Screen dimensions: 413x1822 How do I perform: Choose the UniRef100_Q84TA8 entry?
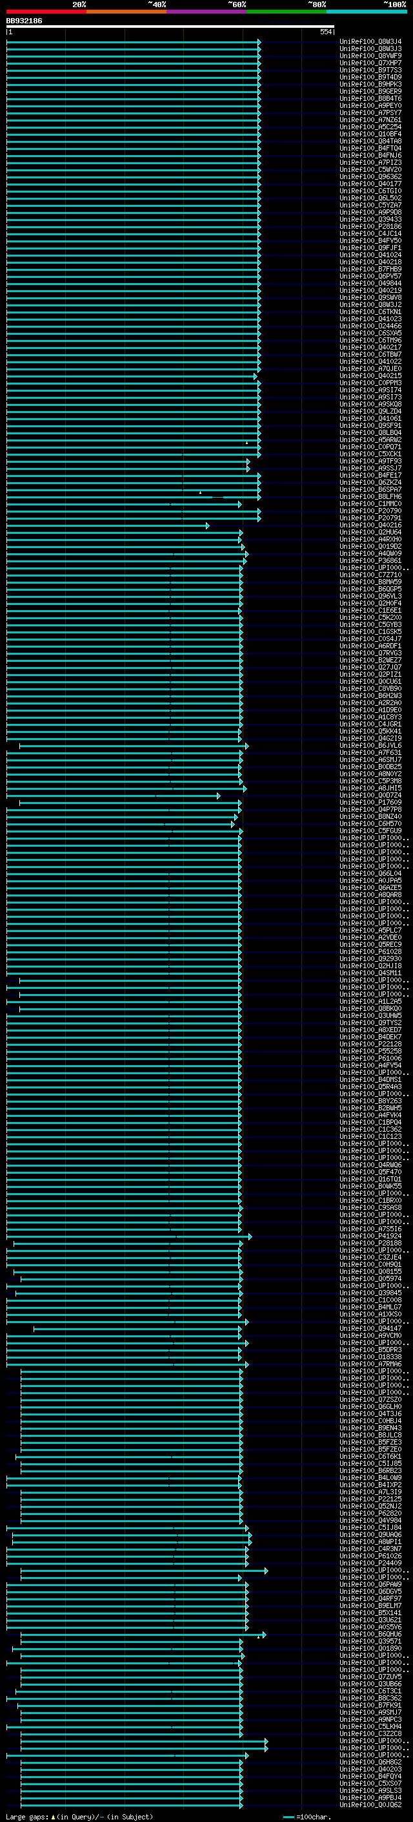click(x=370, y=142)
